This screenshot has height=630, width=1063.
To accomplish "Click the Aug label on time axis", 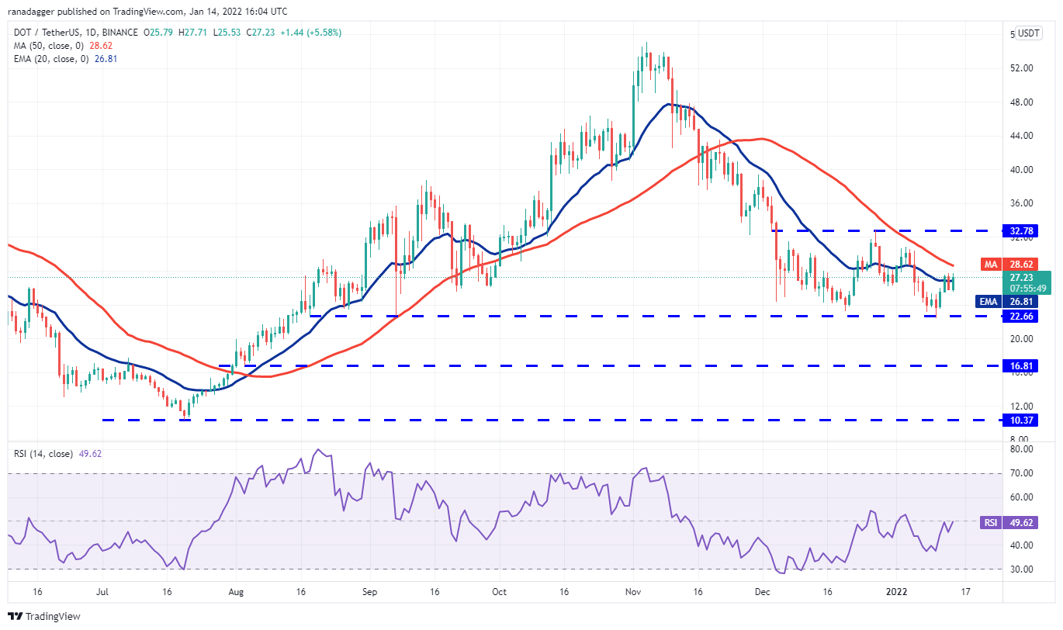I will tap(237, 591).
